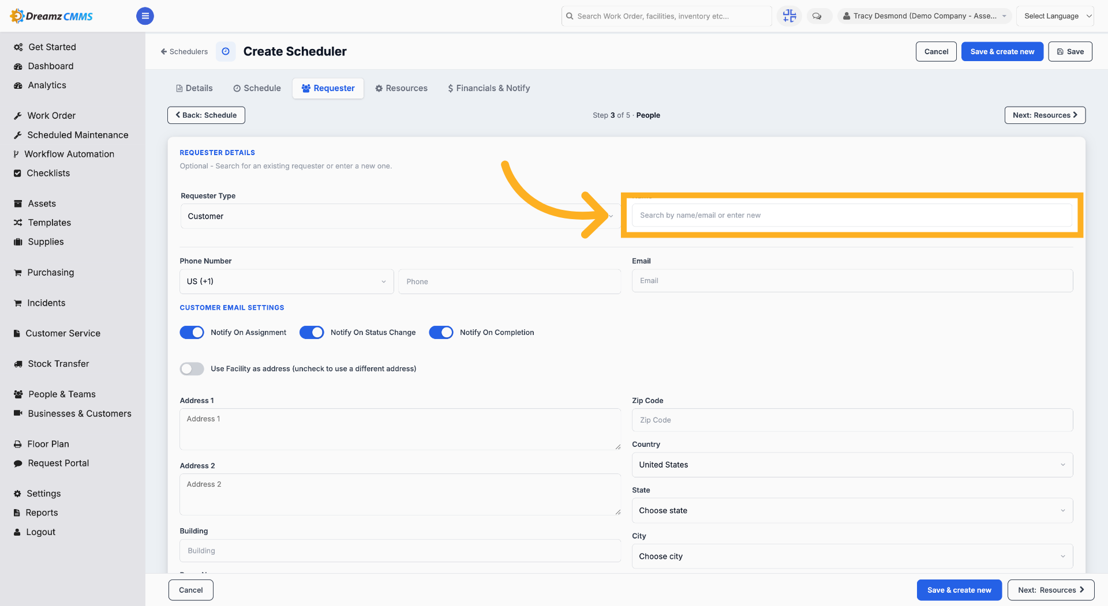Click the Scheduled Maintenance wrench icon

(18, 135)
